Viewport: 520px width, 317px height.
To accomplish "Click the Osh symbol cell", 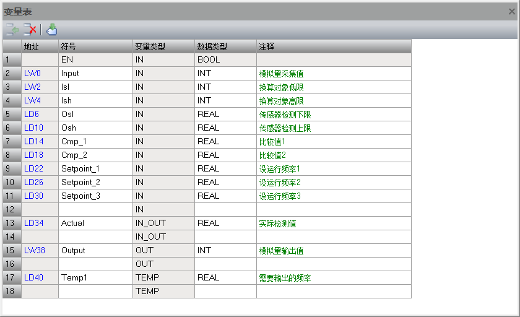I will tap(95, 128).
